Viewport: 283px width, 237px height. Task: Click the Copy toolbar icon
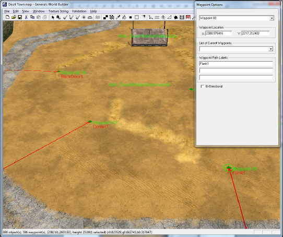click(x=32, y=17)
